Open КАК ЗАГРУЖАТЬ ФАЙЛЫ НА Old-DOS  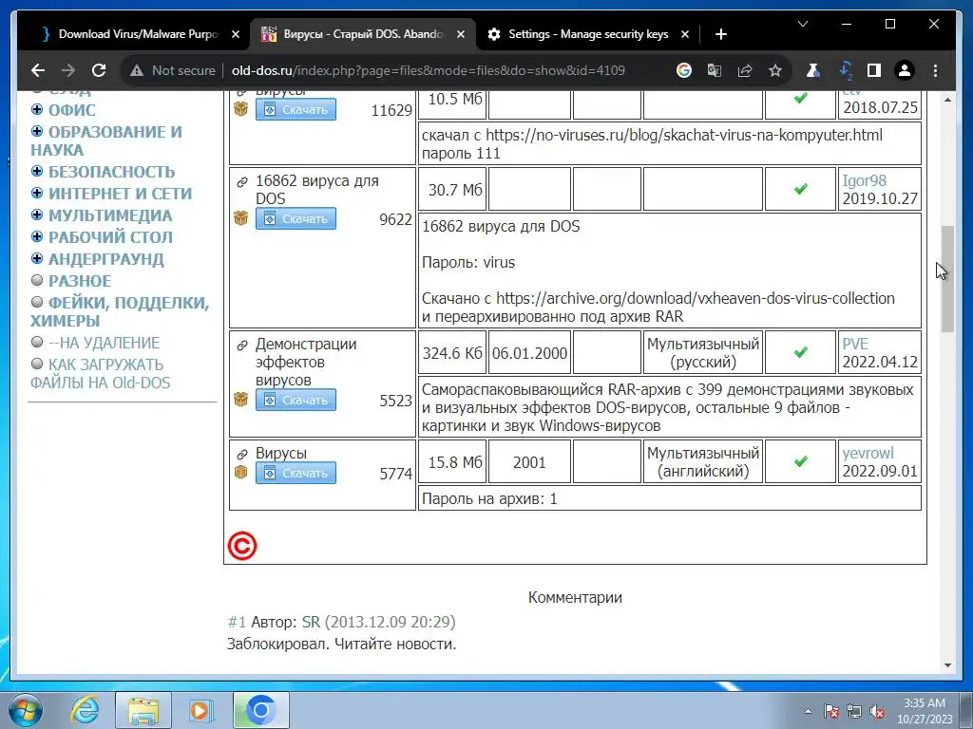click(x=100, y=374)
